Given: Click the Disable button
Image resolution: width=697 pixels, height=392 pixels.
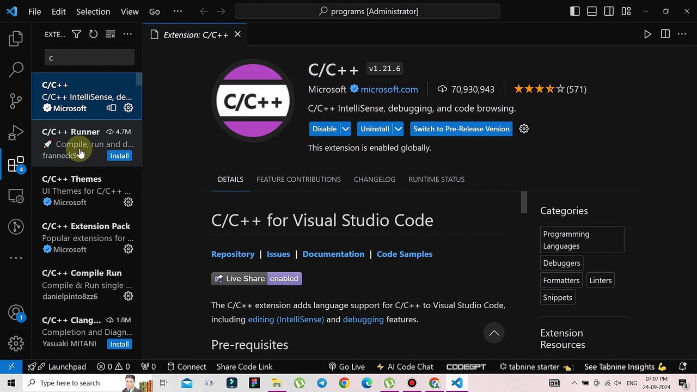Looking at the screenshot, I should point(325,129).
